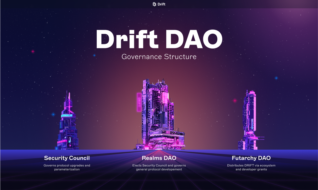318x190 pixels.
Task: Click the 'Governs protocol upgrades' description
Action: 67,167
